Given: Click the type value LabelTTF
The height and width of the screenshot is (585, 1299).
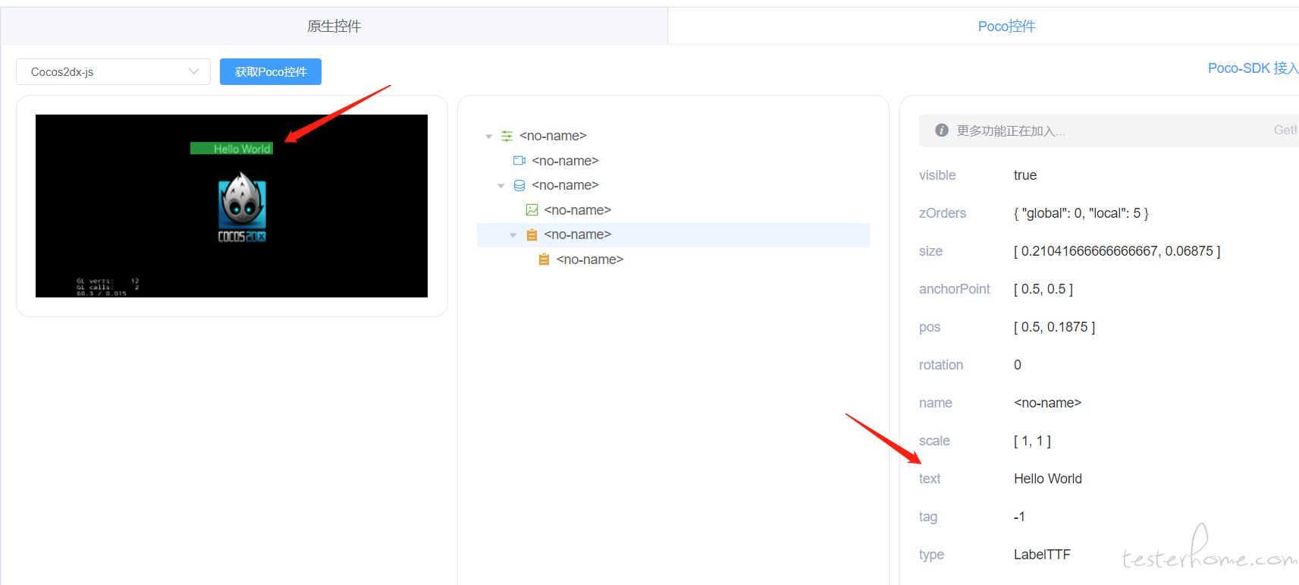Looking at the screenshot, I should coord(1042,555).
